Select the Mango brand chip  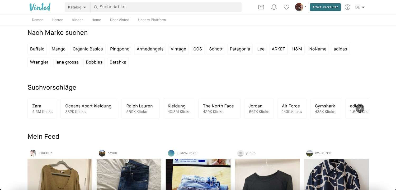point(59,49)
